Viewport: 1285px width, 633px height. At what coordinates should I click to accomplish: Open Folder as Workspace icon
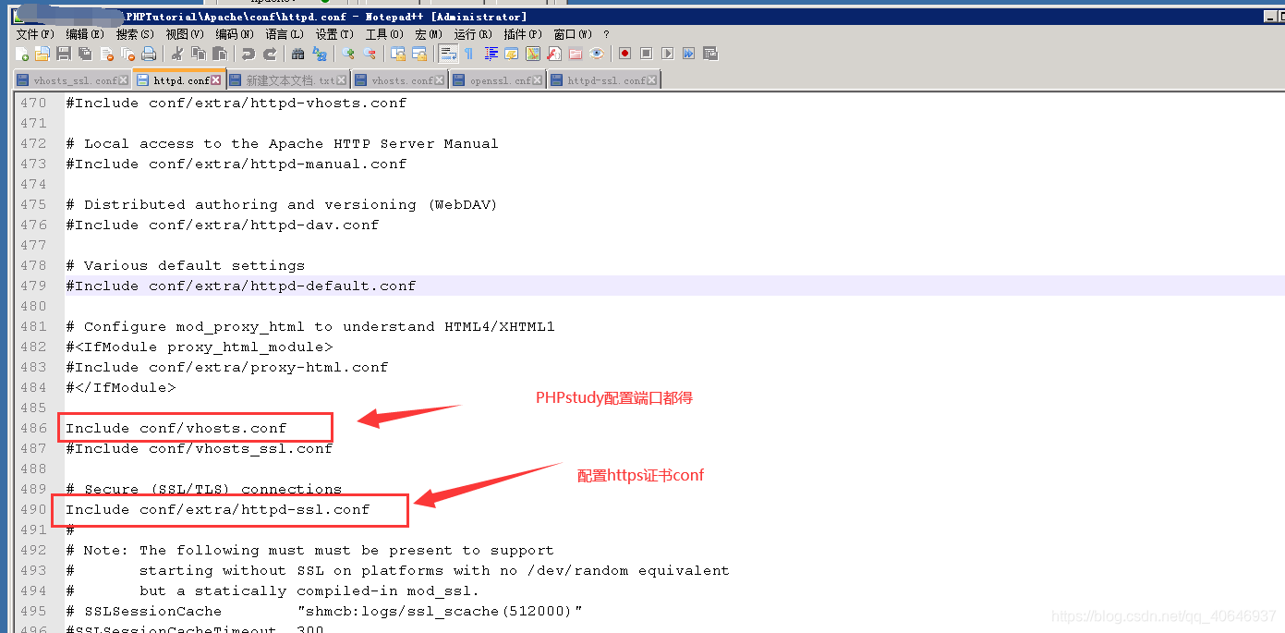576,54
